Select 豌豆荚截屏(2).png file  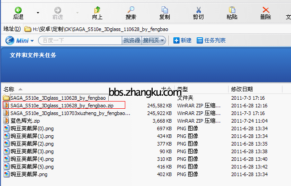32,144
